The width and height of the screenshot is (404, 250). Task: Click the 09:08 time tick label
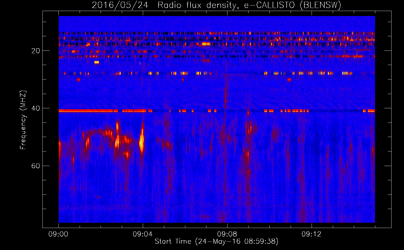[227, 234]
